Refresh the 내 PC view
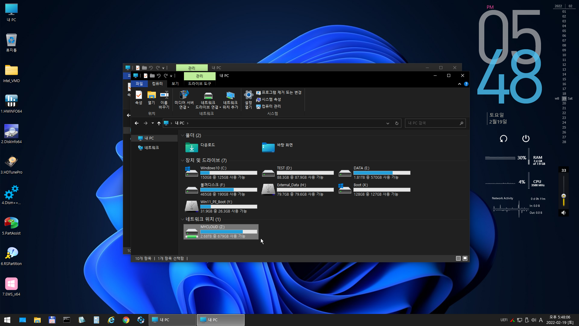The height and width of the screenshot is (326, 579). (x=397, y=123)
